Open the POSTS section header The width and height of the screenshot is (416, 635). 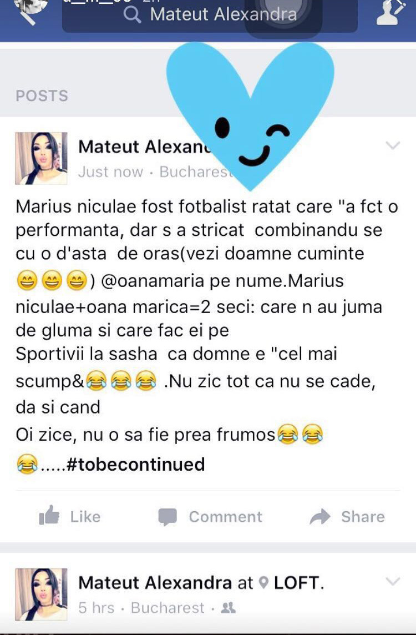[x=42, y=96]
